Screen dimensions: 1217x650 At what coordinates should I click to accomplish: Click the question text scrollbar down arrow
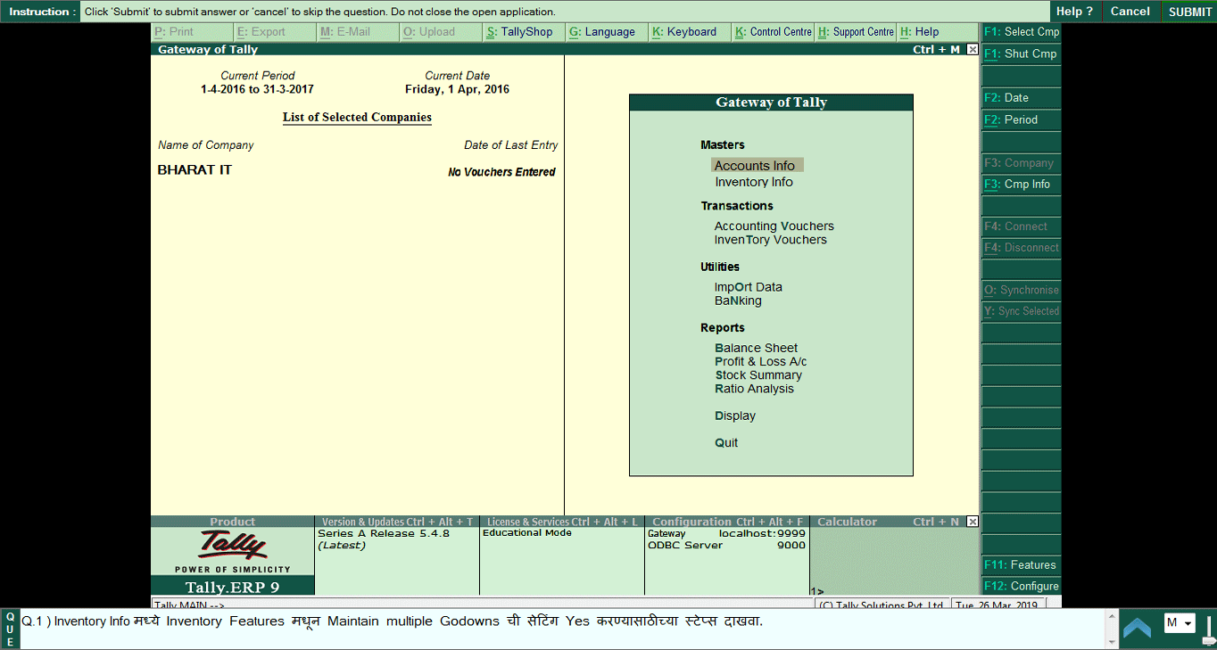point(1112,642)
